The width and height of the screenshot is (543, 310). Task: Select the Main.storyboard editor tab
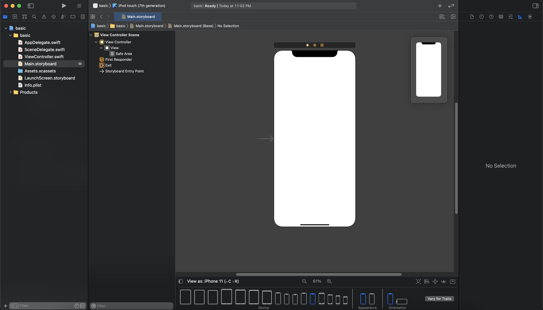point(138,17)
